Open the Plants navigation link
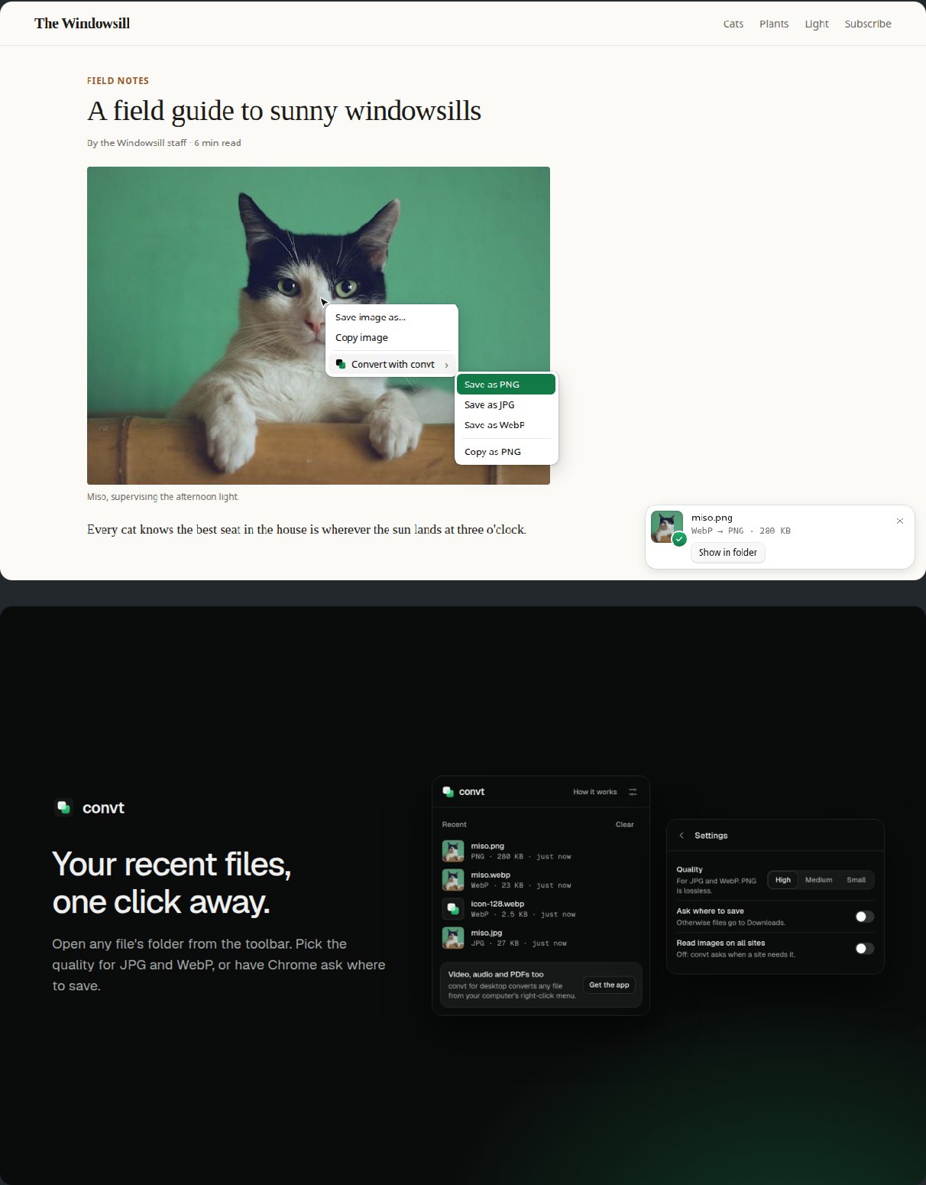The width and height of the screenshot is (926, 1185). pos(774,24)
